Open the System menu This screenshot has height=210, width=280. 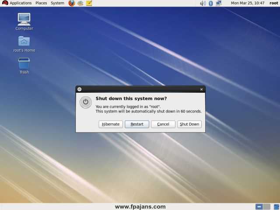pyautogui.click(x=57, y=3)
